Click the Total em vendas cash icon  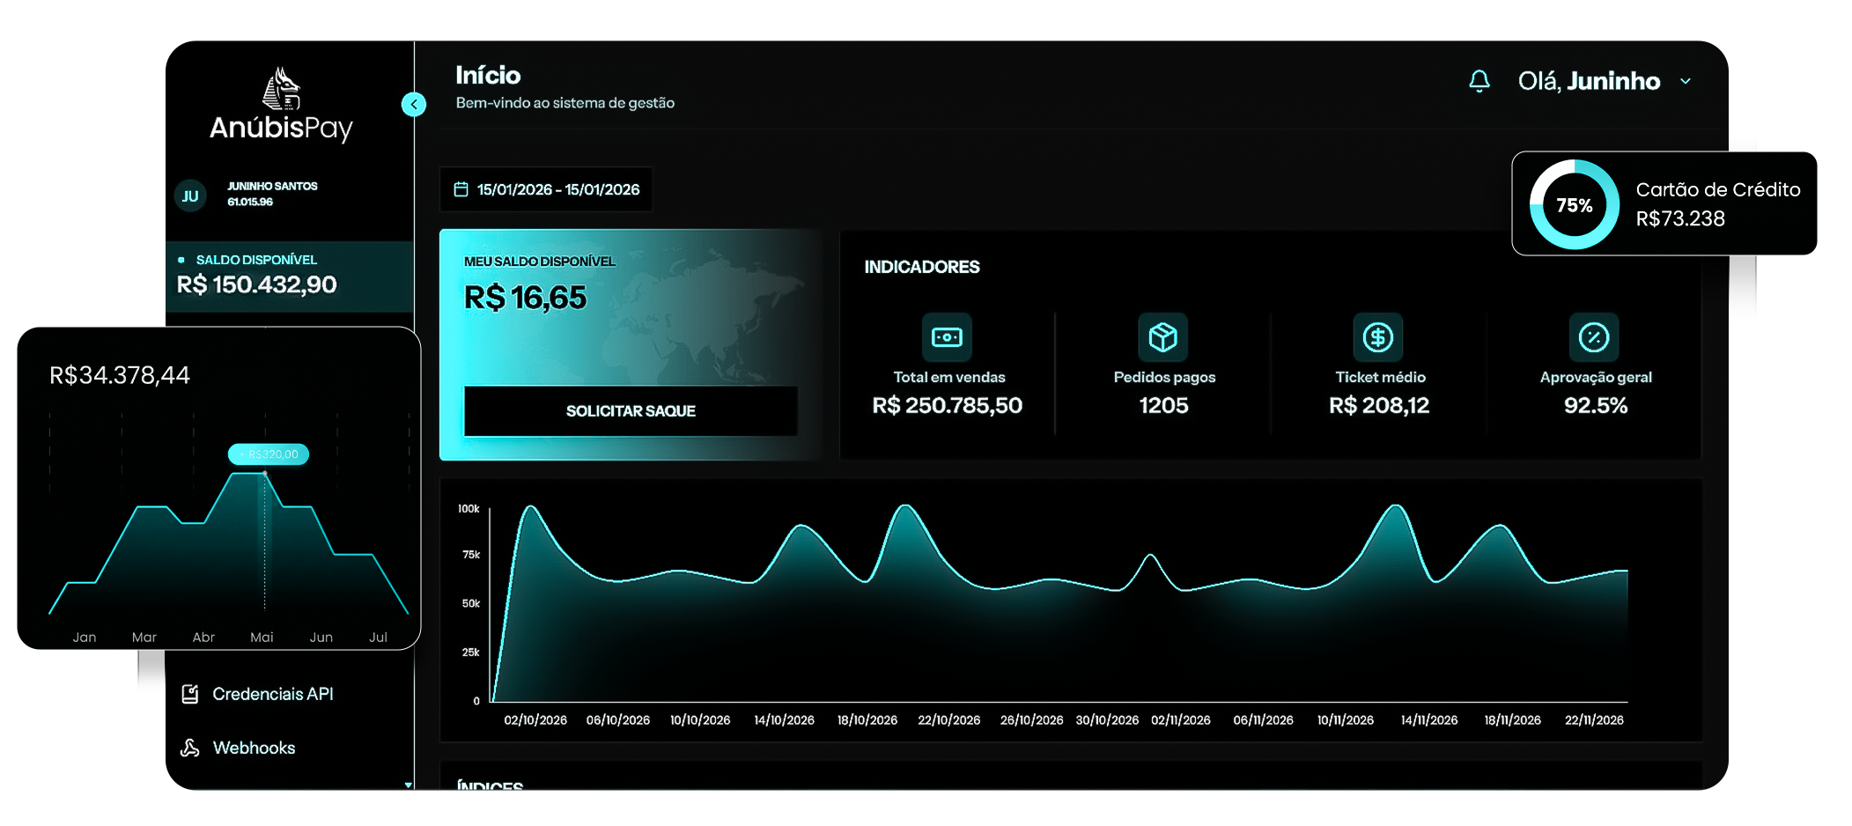coord(947,337)
